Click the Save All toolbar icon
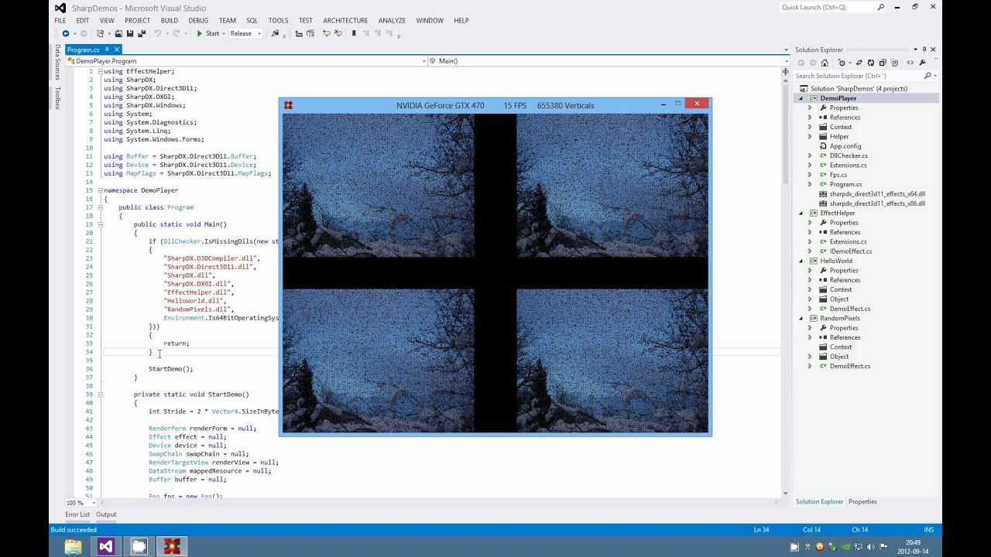This screenshot has height=557, width=991. [142, 33]
